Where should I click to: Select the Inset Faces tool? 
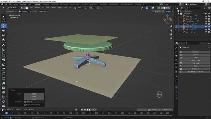[x=4, y=65]
